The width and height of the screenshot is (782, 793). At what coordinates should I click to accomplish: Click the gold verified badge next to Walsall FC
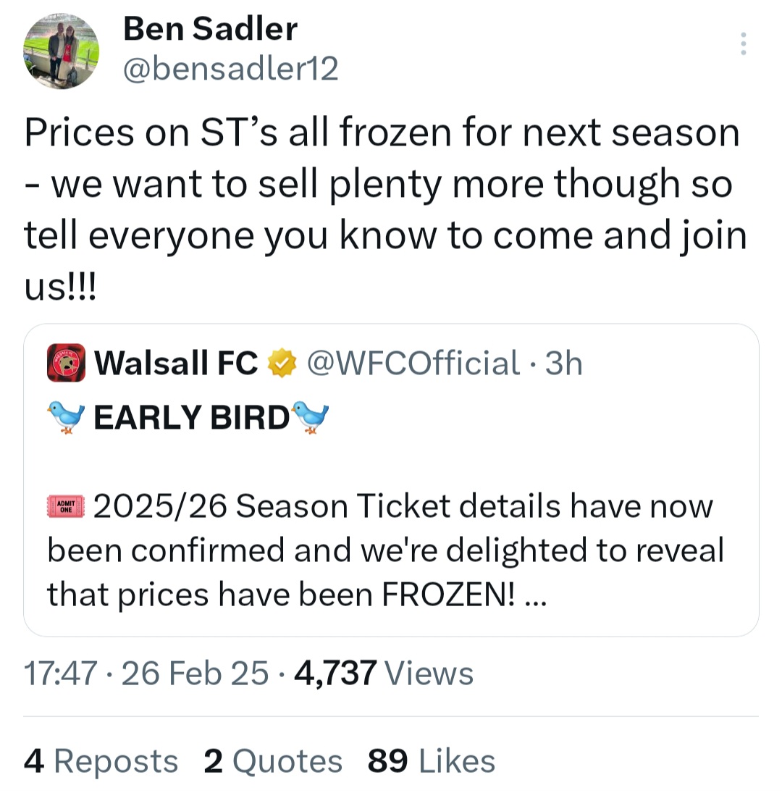(x=282, y=363)
